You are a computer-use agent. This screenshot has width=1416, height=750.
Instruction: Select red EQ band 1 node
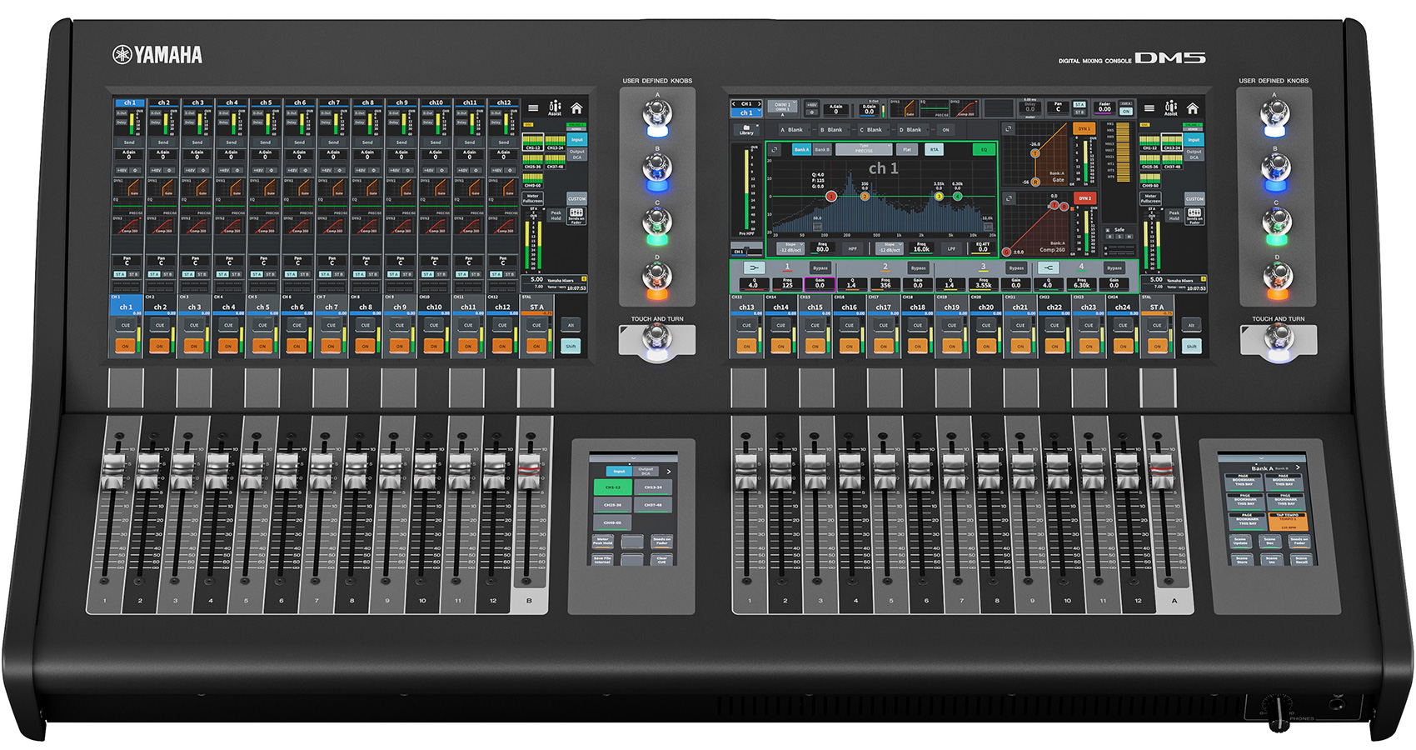pyautogui.click(x=831, y=197)
